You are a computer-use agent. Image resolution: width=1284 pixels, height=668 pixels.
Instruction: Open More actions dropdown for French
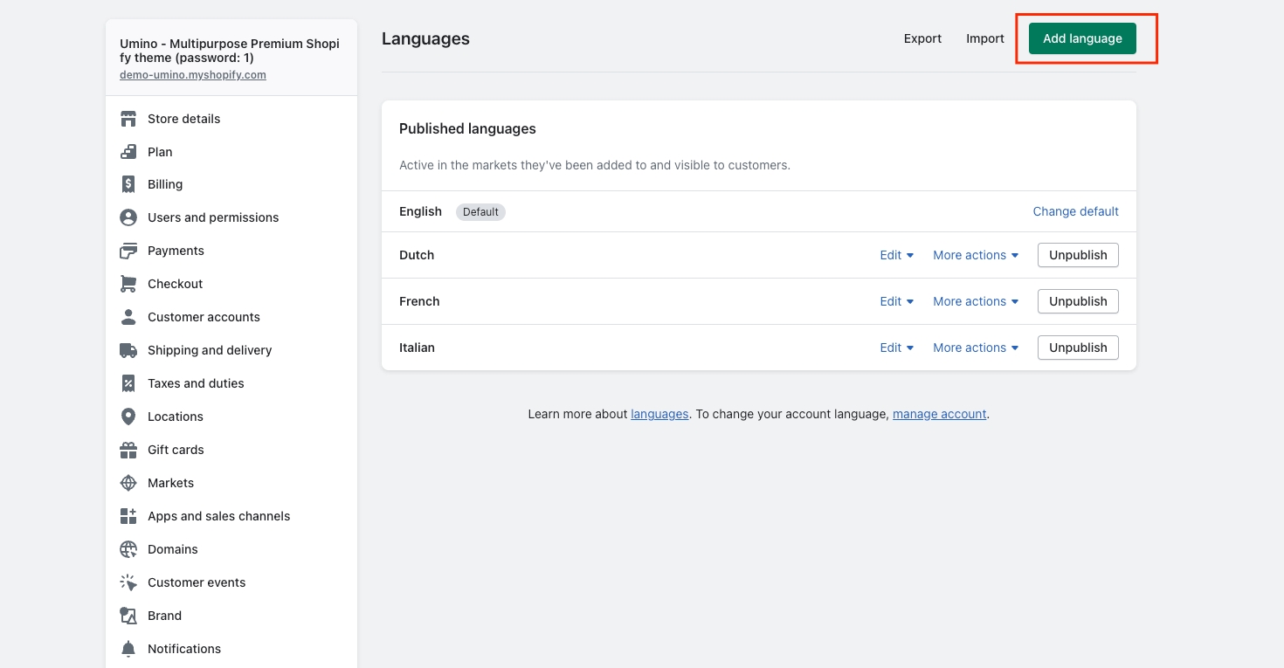(975, 301)
